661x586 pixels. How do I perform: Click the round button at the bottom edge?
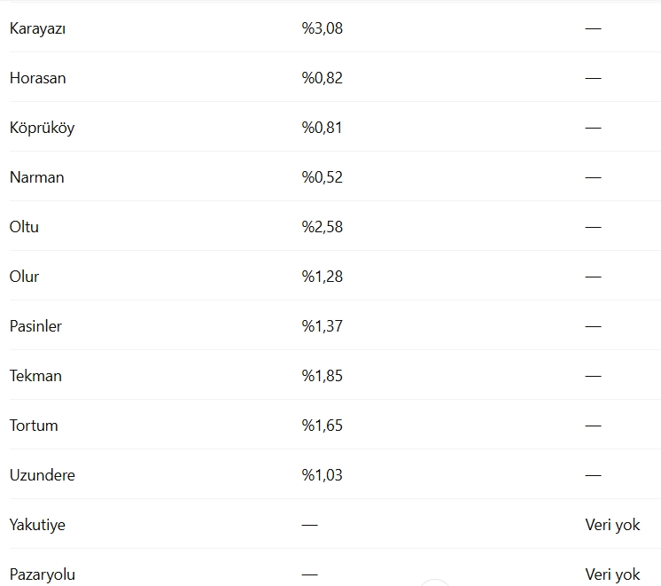(435, 582)
